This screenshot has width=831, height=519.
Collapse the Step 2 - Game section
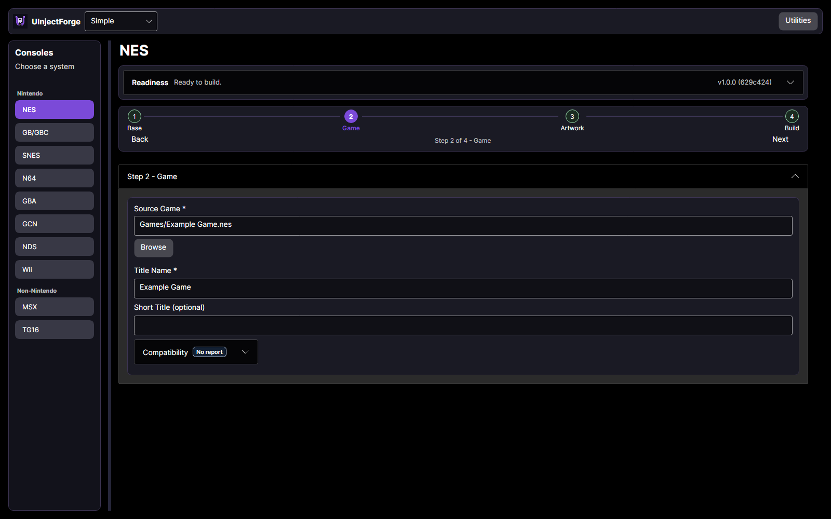point(795,176)
